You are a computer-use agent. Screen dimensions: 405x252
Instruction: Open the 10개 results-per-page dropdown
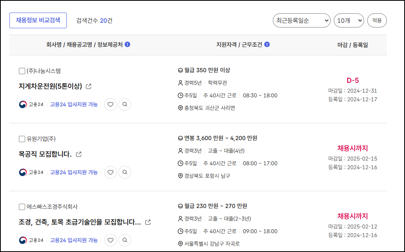(x=348, y=20)
